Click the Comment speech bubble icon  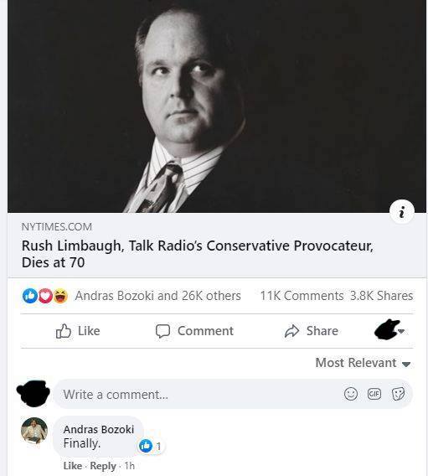(162, 331)
